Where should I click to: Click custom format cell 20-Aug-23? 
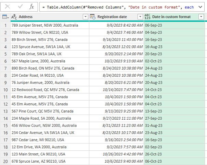[174, 82]
